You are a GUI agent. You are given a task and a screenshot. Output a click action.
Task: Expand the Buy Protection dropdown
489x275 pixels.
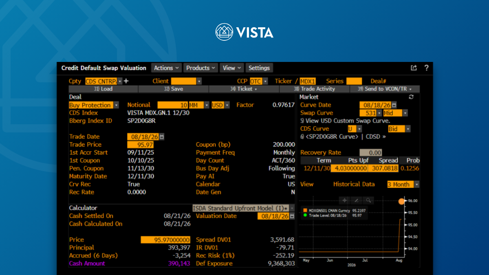[x=116, y=105]
